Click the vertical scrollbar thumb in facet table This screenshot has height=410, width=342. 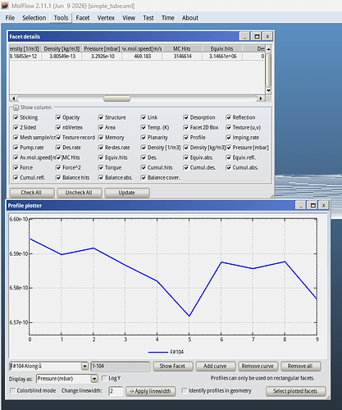click(268, 70)
